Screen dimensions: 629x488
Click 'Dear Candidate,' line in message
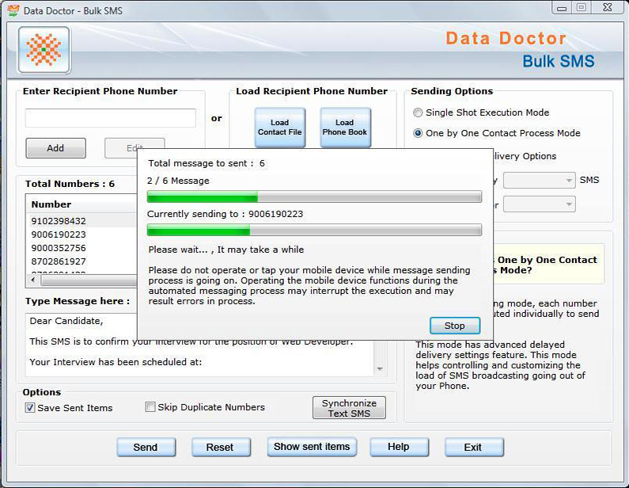(x=66, y=321)
